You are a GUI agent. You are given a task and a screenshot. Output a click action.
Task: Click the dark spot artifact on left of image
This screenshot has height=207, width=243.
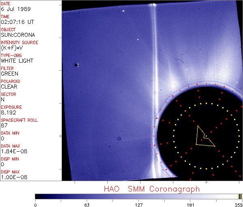76,65
